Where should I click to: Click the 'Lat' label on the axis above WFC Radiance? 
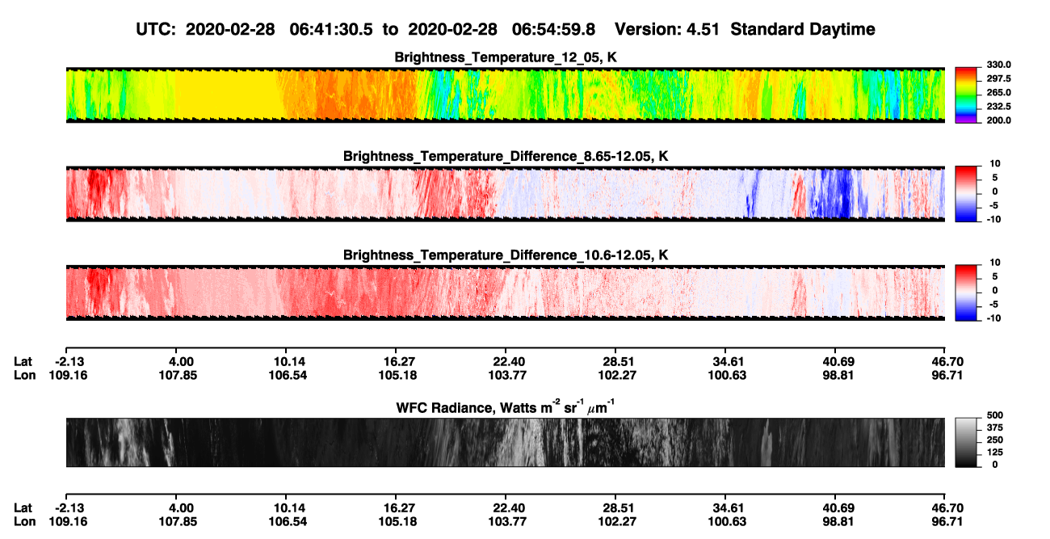pos(23,361)
